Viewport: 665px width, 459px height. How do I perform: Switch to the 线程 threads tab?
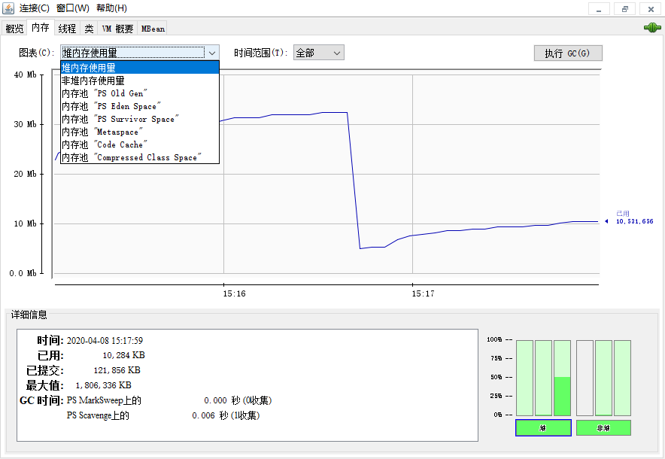pyautogui.click(x=67, y=28)
